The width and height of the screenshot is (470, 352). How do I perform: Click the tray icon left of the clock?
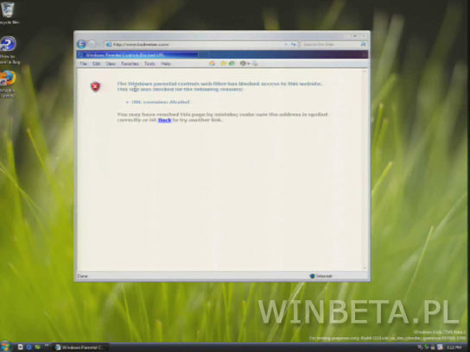pyautogui.click(x=440, y=347)
